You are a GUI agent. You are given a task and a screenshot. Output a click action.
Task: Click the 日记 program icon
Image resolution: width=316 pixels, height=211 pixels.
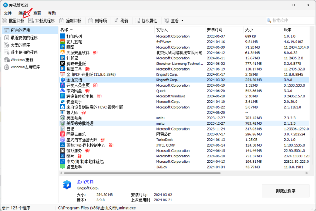(x=63, y=129)
